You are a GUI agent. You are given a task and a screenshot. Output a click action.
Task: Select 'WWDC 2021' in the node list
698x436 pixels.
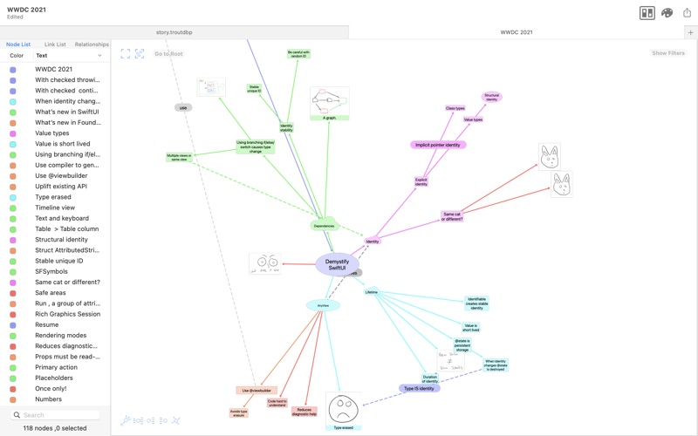coord(54,70)
